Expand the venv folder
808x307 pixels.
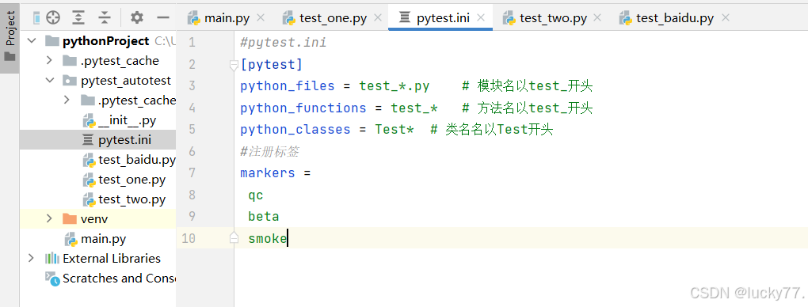[49, 218]
